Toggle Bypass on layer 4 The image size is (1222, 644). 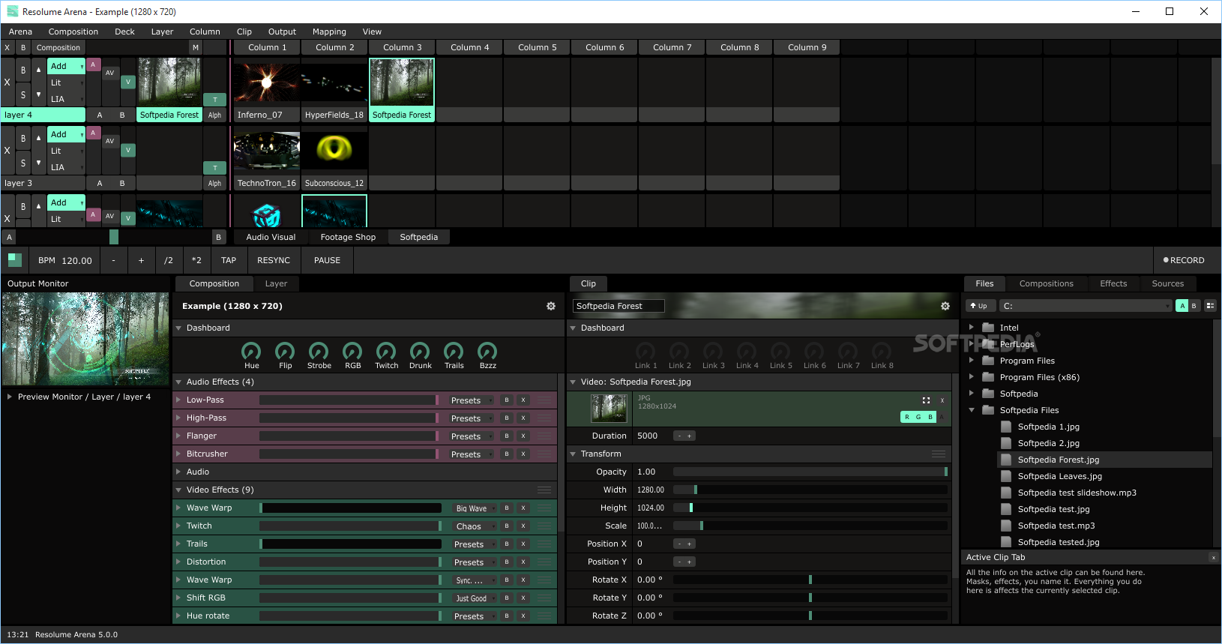coord(23,70)
